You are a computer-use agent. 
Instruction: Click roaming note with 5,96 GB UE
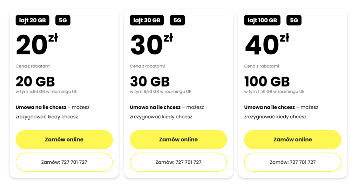[46, 91]
